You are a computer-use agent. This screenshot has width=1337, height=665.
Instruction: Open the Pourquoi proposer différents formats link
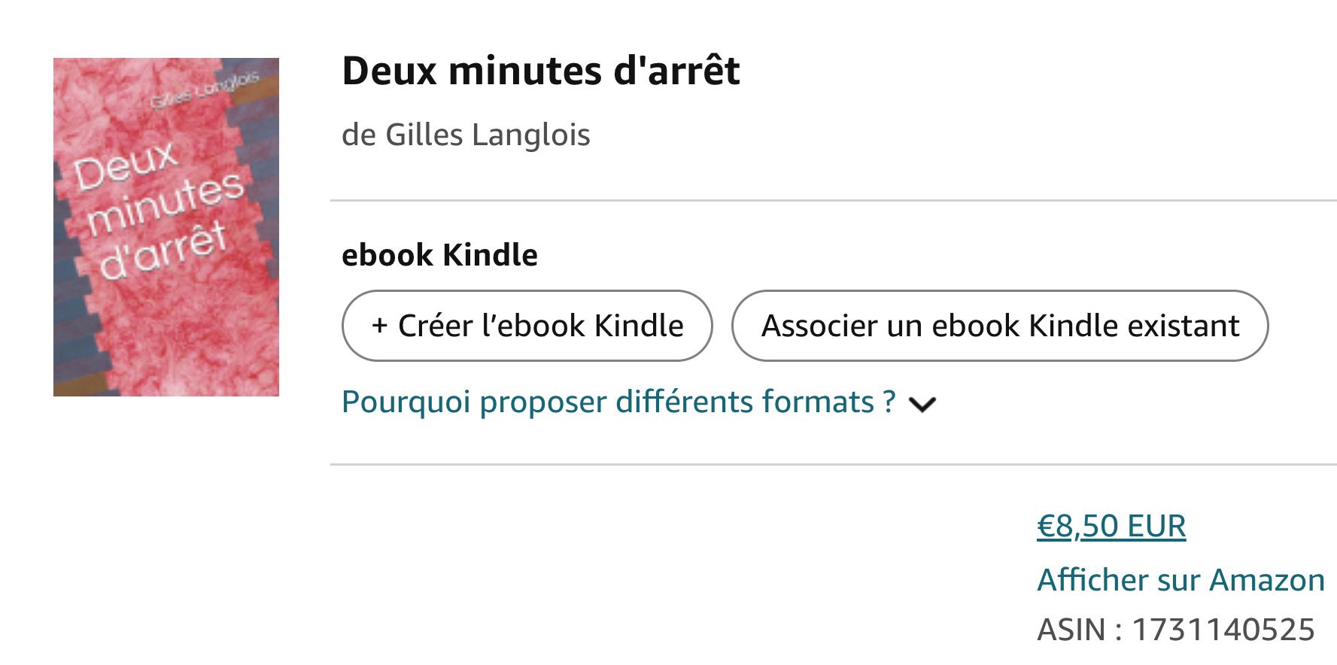coord(618,402)
